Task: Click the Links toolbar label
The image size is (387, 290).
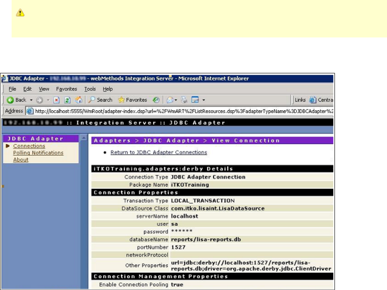Action: coord(300,100)
